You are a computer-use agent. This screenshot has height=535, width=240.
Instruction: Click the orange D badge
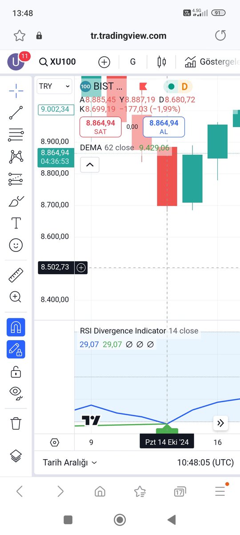[184, 86]
